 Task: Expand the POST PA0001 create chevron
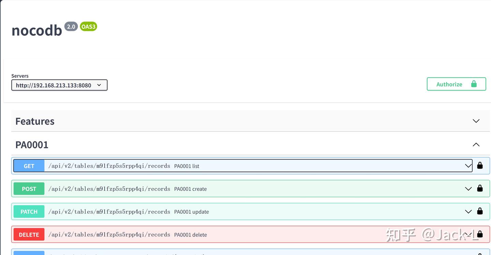(x=468, y=189)
